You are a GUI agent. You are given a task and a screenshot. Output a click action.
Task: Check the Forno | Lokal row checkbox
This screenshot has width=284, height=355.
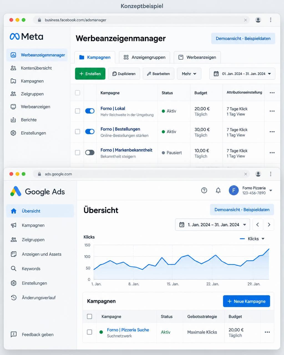tap(78, 111)
